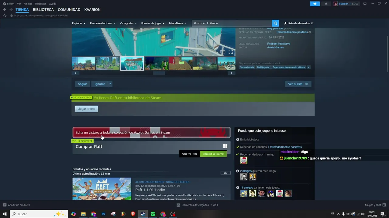Open first avatar of 11 friends owning the game
Viewport: 389px width, 218px height.
(x=244, y=193)
